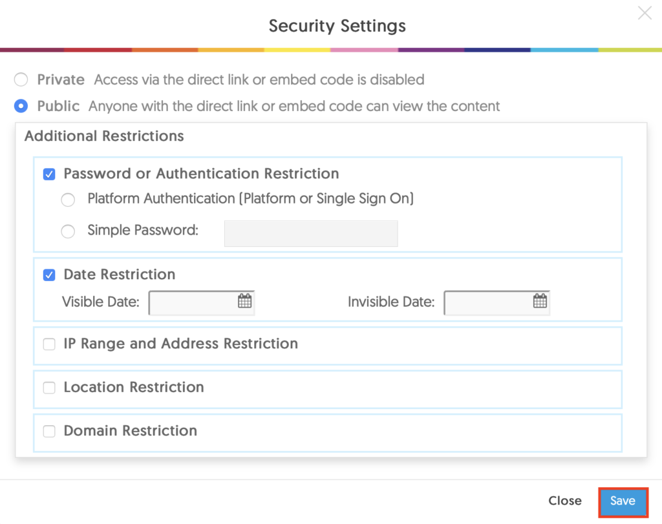Uncheck the Date Restriction checkbox
662x524 pixels.
coord(49,275)
